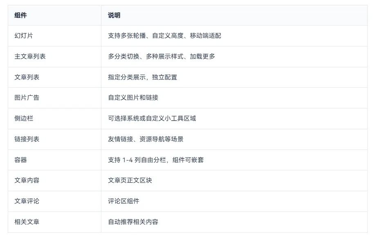Click the 说明 column header
This screenshot has height=238, width=378.
[x=114, y=15]
